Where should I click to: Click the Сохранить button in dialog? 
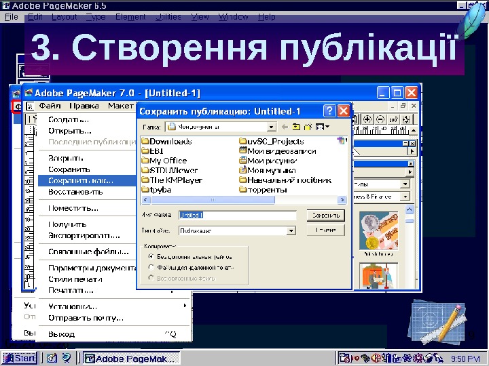[326, 215]
